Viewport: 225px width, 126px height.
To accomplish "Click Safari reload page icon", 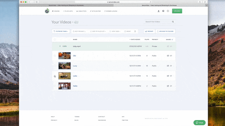I will (150, 2).
